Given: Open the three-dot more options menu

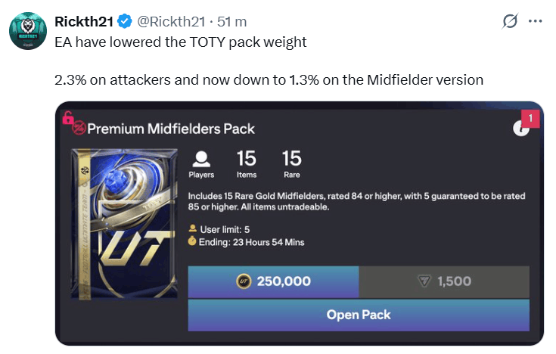Looking at the screenshot, I should 536,21.
